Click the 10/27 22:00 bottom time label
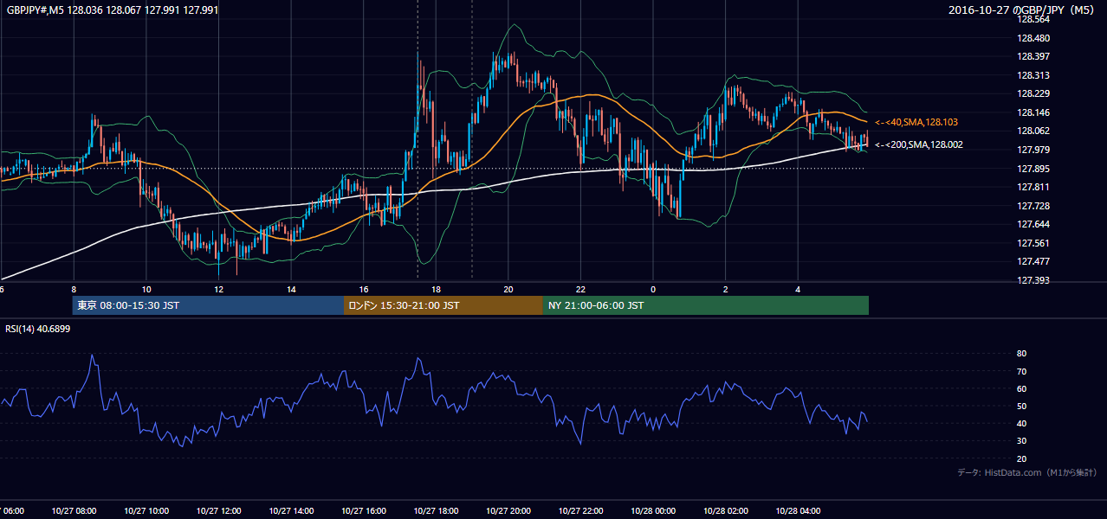The height and width of the screenshot is (519, 1107). tap(580, 511)
